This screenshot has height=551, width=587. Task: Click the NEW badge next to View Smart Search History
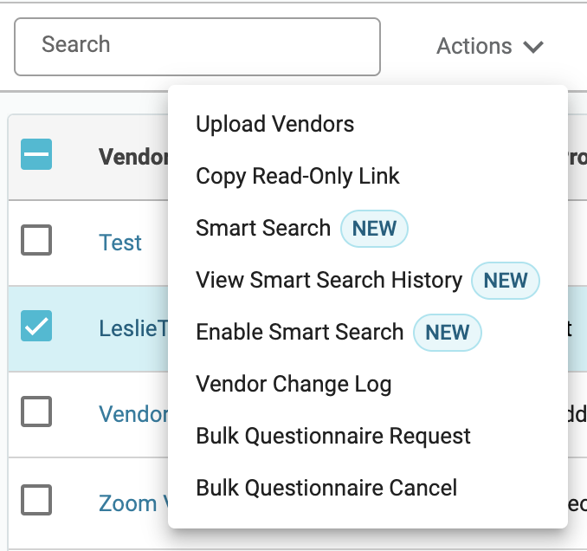506,281
